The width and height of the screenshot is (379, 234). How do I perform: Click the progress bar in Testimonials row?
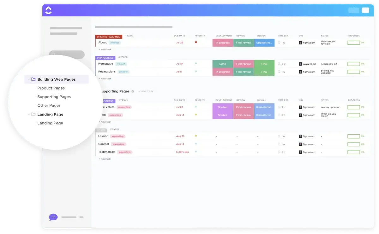pyautogui.click(x=354, y=152)
